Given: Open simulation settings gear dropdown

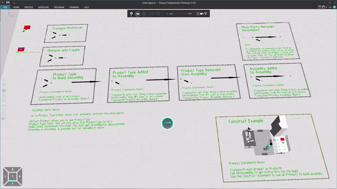Looking at the screenshot, I should click(x=131, y=14).
